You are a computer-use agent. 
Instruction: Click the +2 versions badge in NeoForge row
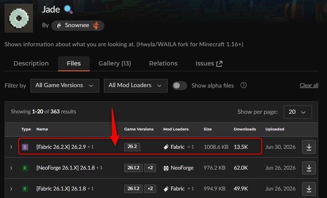150,168
